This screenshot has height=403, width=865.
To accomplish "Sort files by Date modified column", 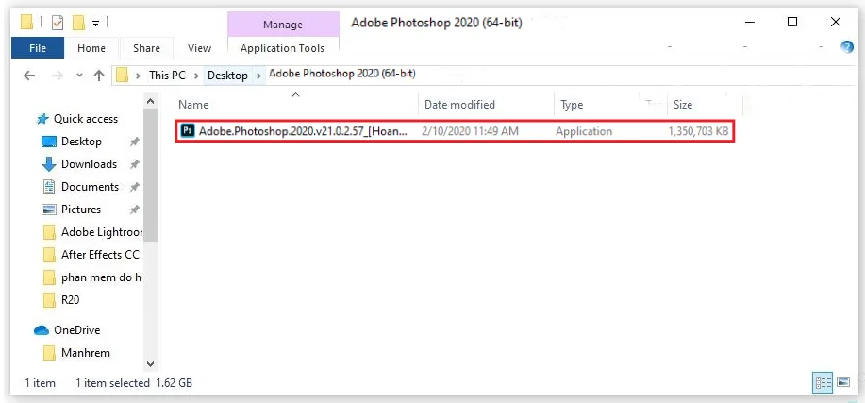I will [459, 105].
